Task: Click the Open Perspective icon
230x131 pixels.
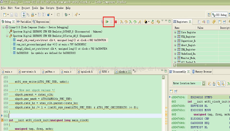Action: point(209,15)
